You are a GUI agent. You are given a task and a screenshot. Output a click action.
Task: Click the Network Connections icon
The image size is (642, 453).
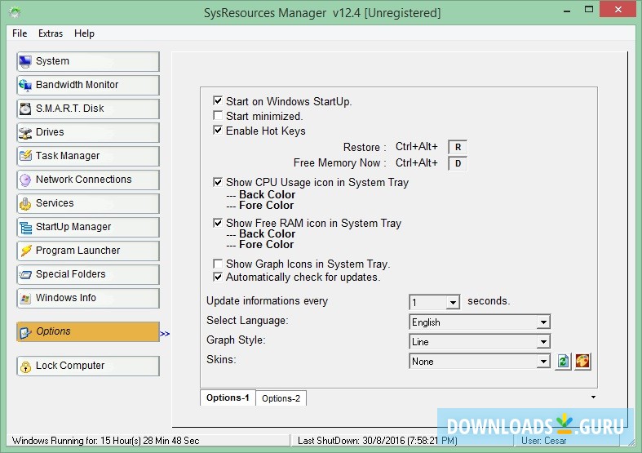coord(25,180)
